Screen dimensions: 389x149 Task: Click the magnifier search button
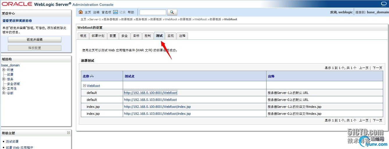point(172,12)
